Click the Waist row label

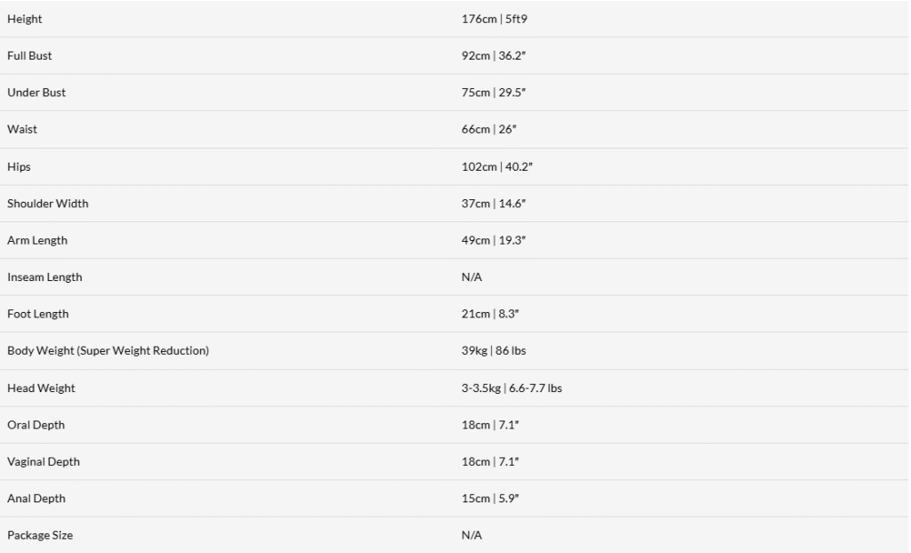pos(22,129)
